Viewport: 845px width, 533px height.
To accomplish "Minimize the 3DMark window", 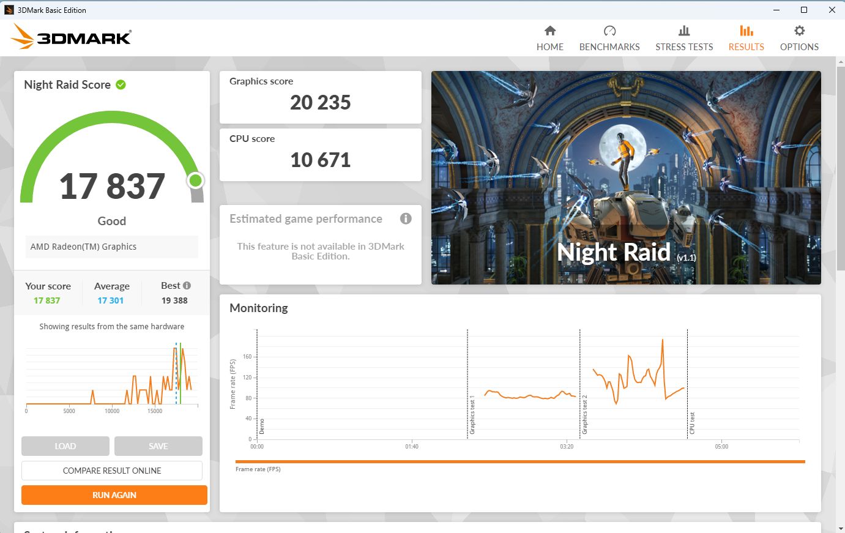I will (x=776, y=10).
